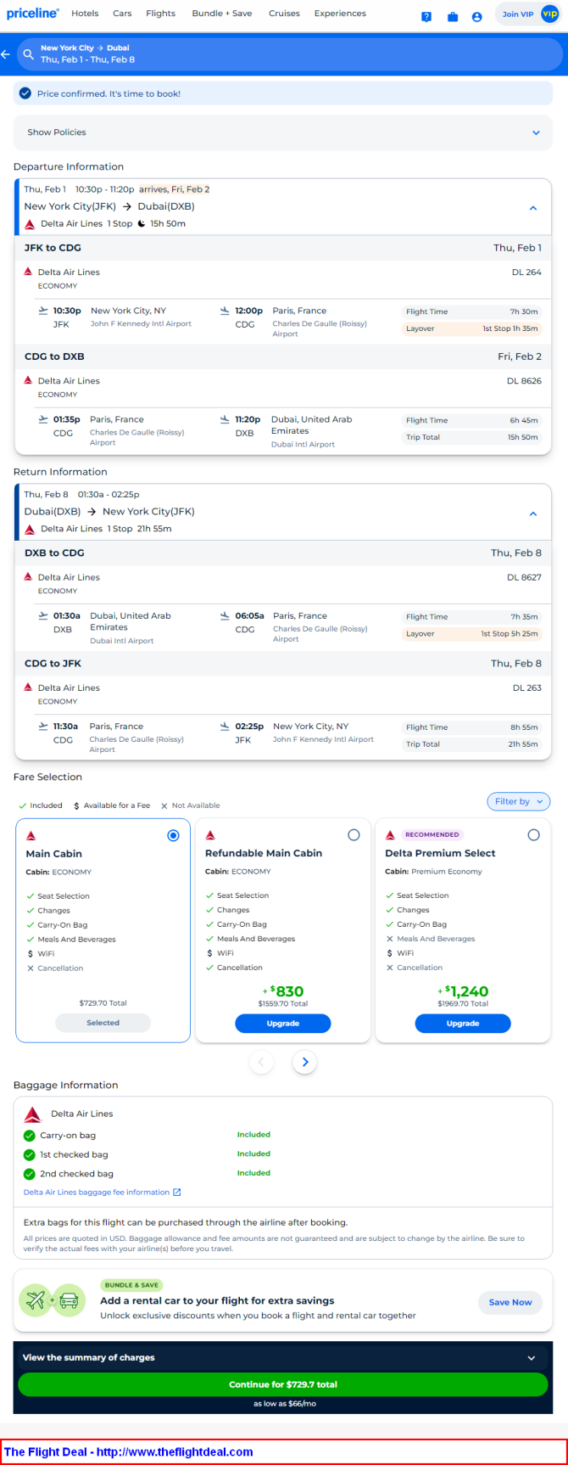This screenshot has height=1465, width=568.
Task: Click the 'DL 8626' flight number
Action: [x=524, y=381]
